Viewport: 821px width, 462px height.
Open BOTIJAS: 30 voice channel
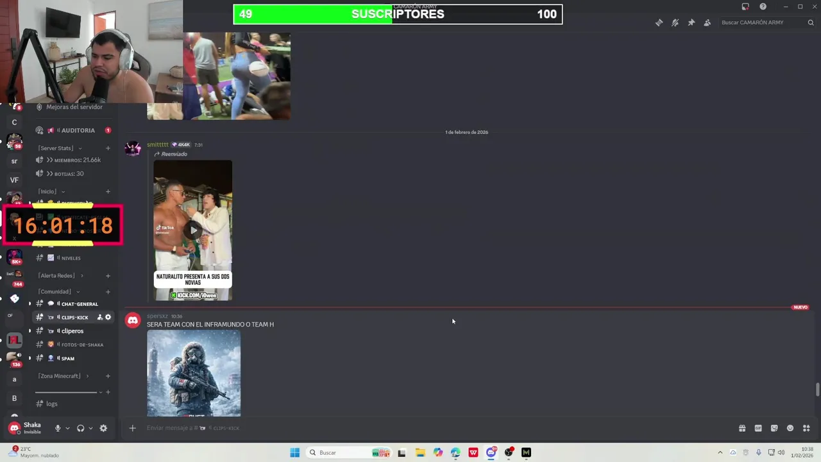(x=72, y=173)
